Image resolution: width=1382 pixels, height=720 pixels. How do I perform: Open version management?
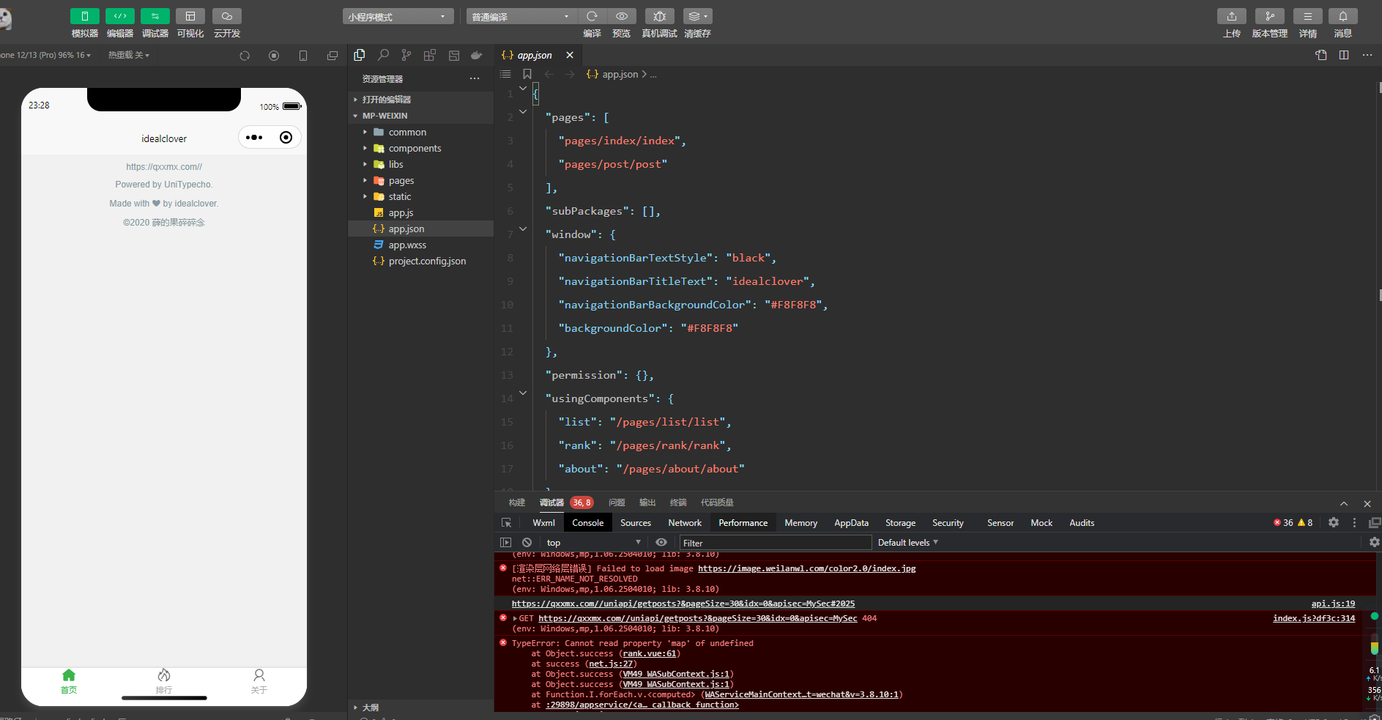(x=1269, y=16)
